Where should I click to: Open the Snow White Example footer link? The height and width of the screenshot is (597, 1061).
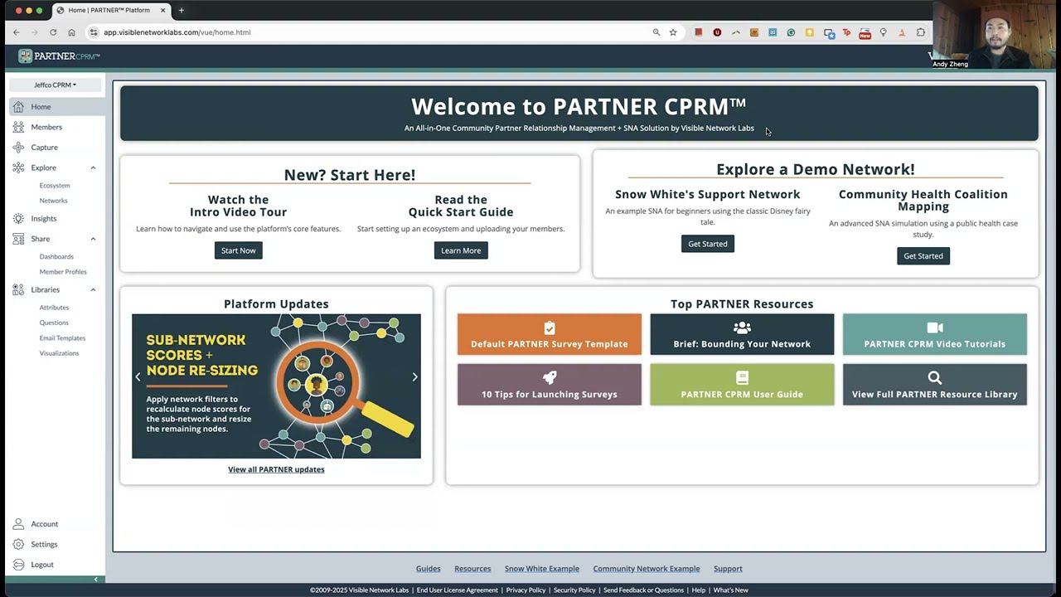point(542,569)
